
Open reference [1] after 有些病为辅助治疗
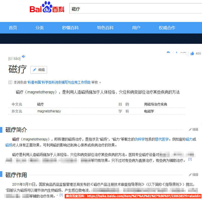(x=190, y=159)
